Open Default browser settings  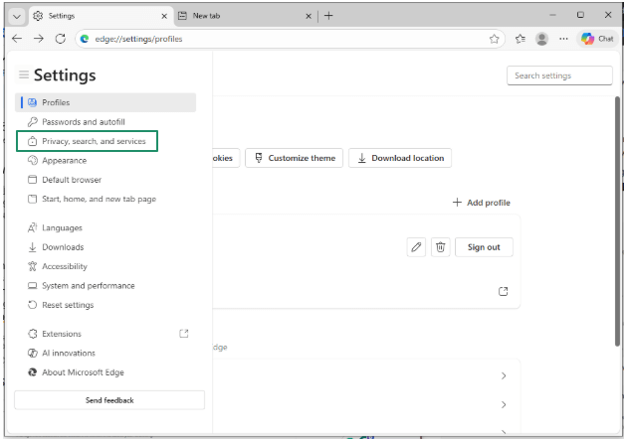pos(105,180)
